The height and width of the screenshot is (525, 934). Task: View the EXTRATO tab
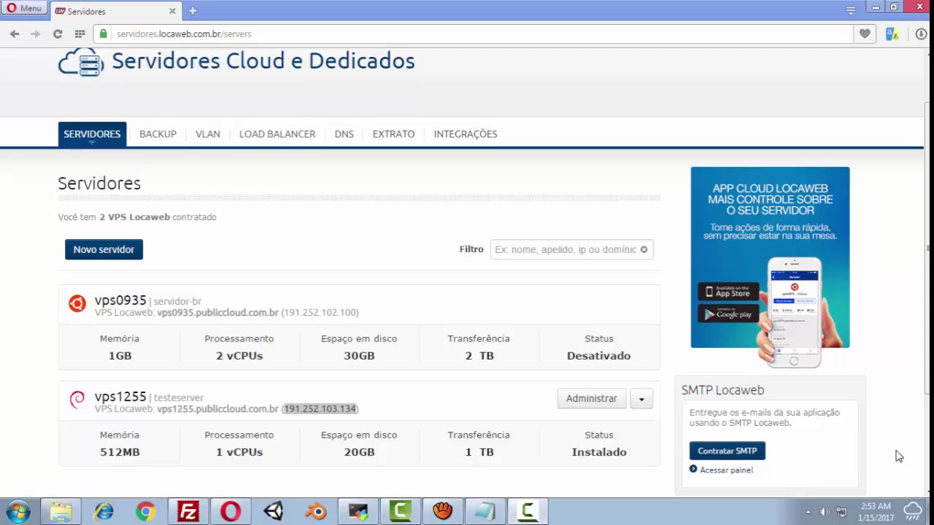pos(393,134)
